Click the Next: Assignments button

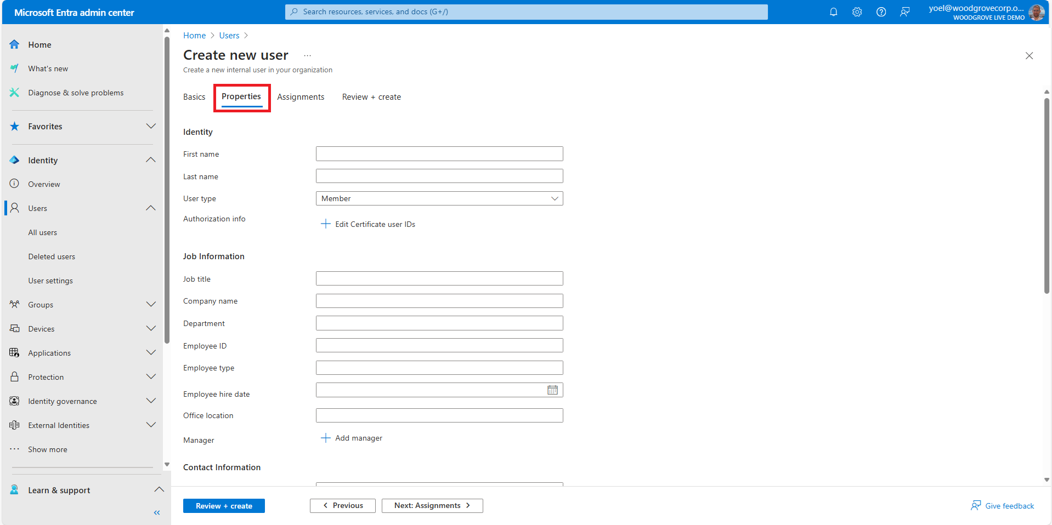[x=432, y=506]
